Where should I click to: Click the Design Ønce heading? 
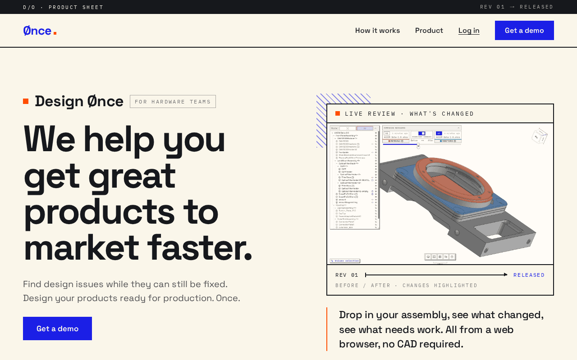79,101
